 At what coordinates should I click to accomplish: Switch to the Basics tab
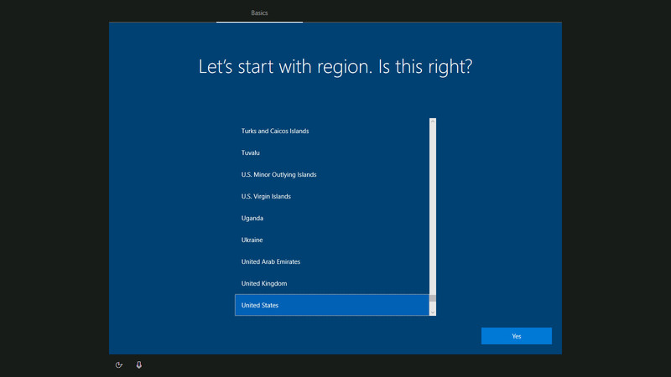tap(259, 13)
